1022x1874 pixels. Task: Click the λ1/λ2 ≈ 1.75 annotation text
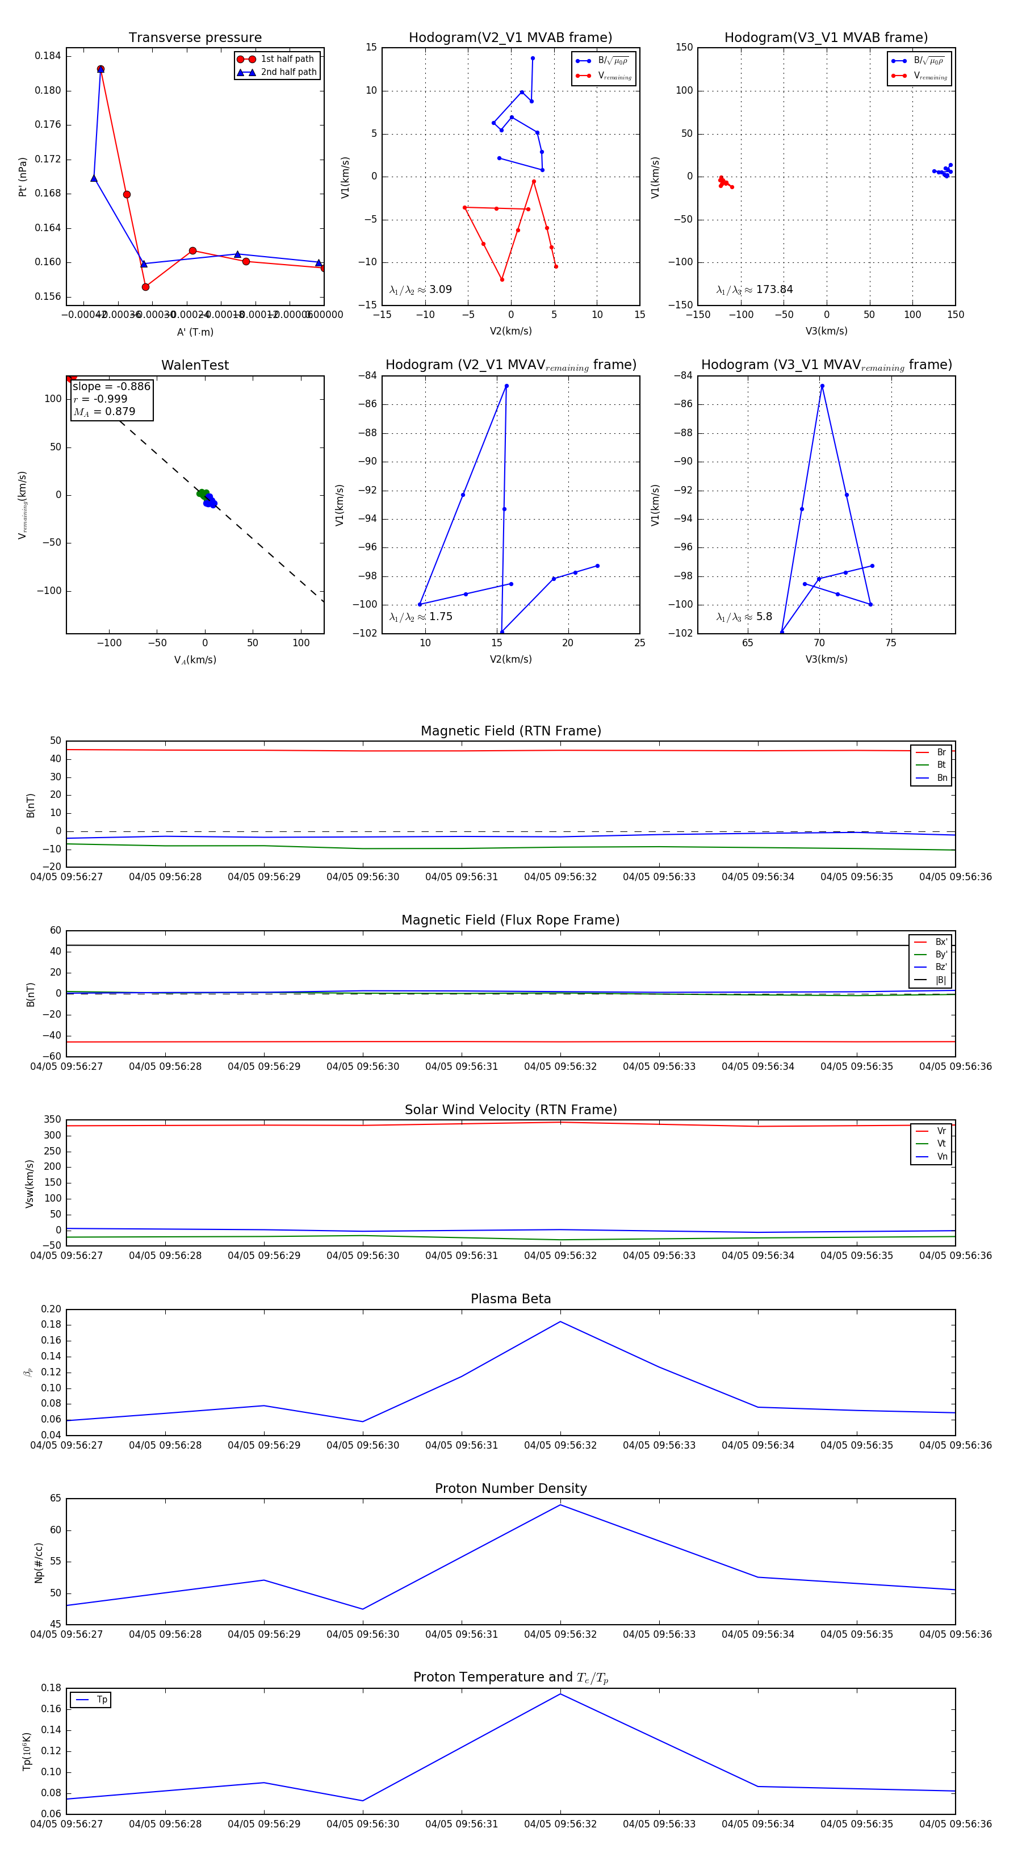(420, 617)
